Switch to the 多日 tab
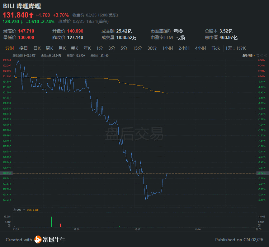 24,48
